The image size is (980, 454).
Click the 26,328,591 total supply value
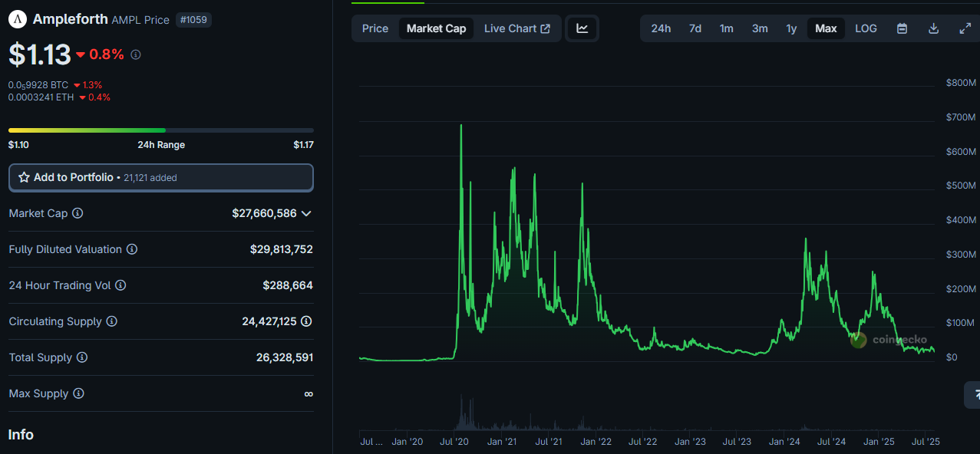tap(285, 357)
